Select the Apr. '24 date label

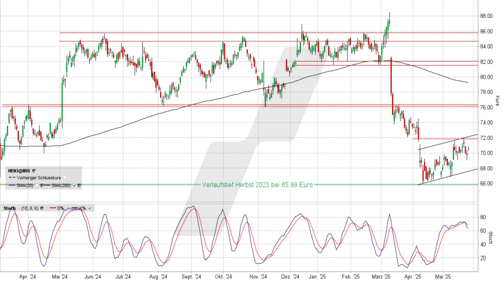point(28,277)
